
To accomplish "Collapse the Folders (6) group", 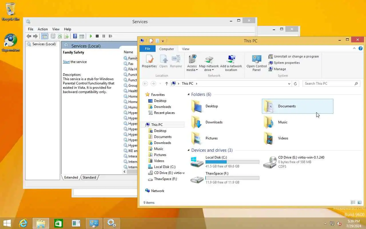I will point(188,94).
